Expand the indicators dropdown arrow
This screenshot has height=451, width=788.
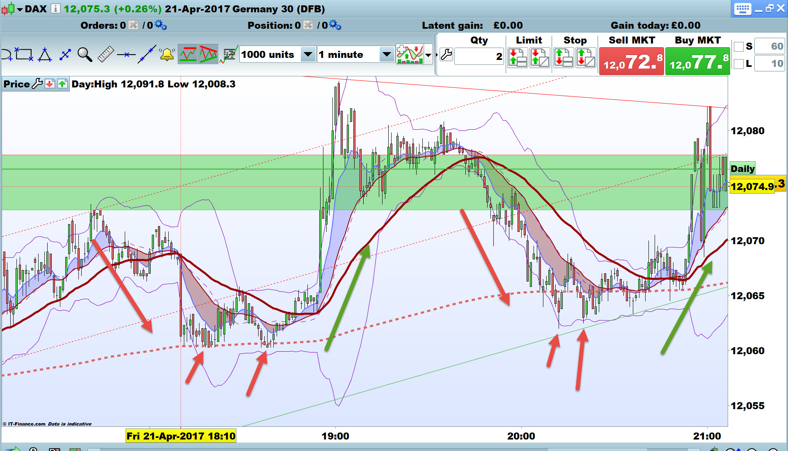pos(428,55)
